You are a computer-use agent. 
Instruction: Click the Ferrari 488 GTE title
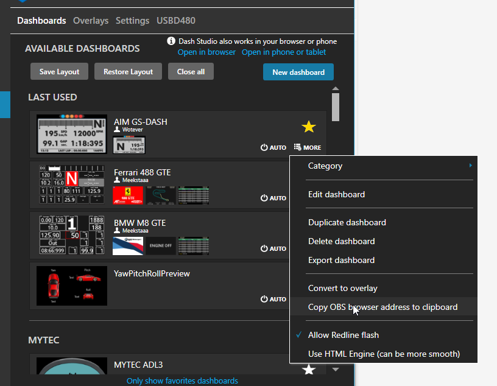tap(143, 172)
